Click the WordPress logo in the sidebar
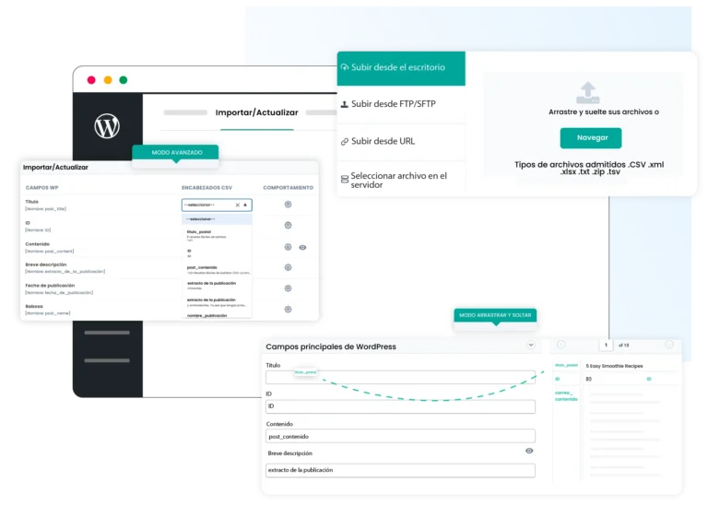Viewport: 708px width, 505px height. (107, 126)
